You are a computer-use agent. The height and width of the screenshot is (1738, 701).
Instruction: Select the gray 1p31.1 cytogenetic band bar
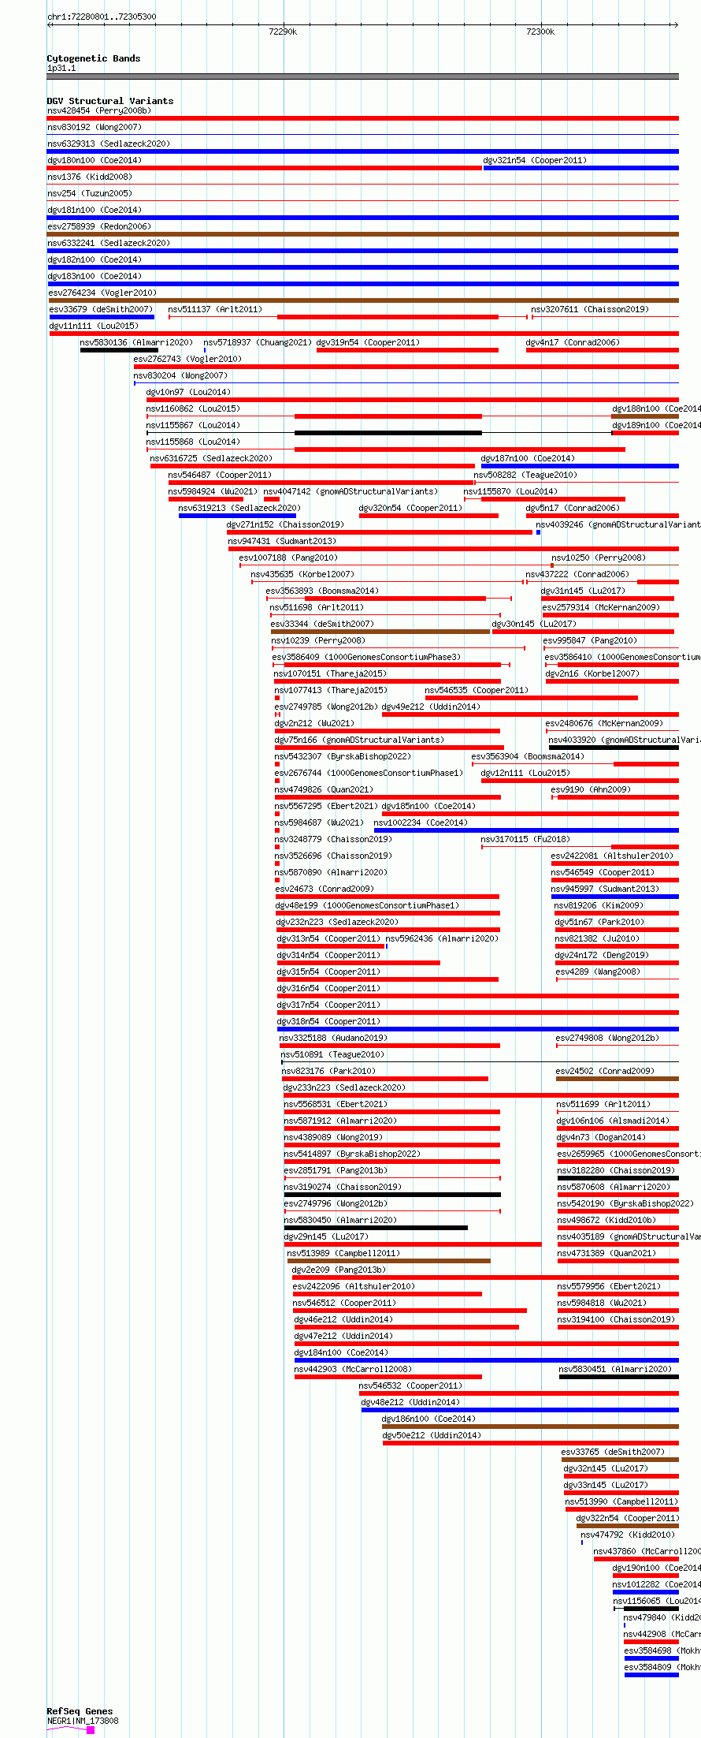pos(363,76)
